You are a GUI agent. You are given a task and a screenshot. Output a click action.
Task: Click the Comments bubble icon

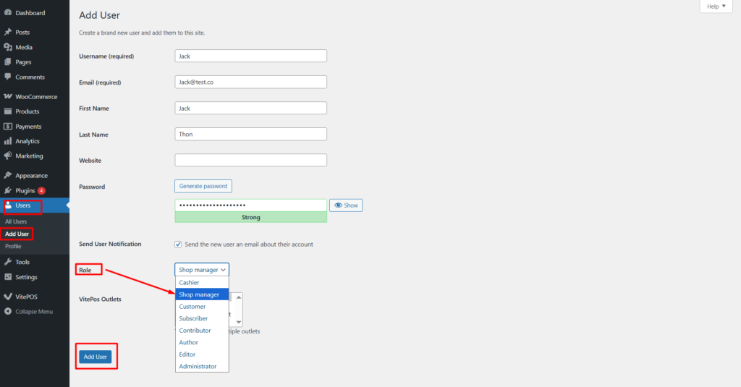[8, 77]
